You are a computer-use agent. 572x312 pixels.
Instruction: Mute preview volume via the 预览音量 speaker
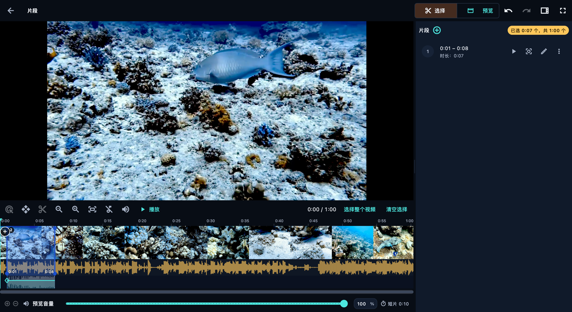(x=26, y=304)
